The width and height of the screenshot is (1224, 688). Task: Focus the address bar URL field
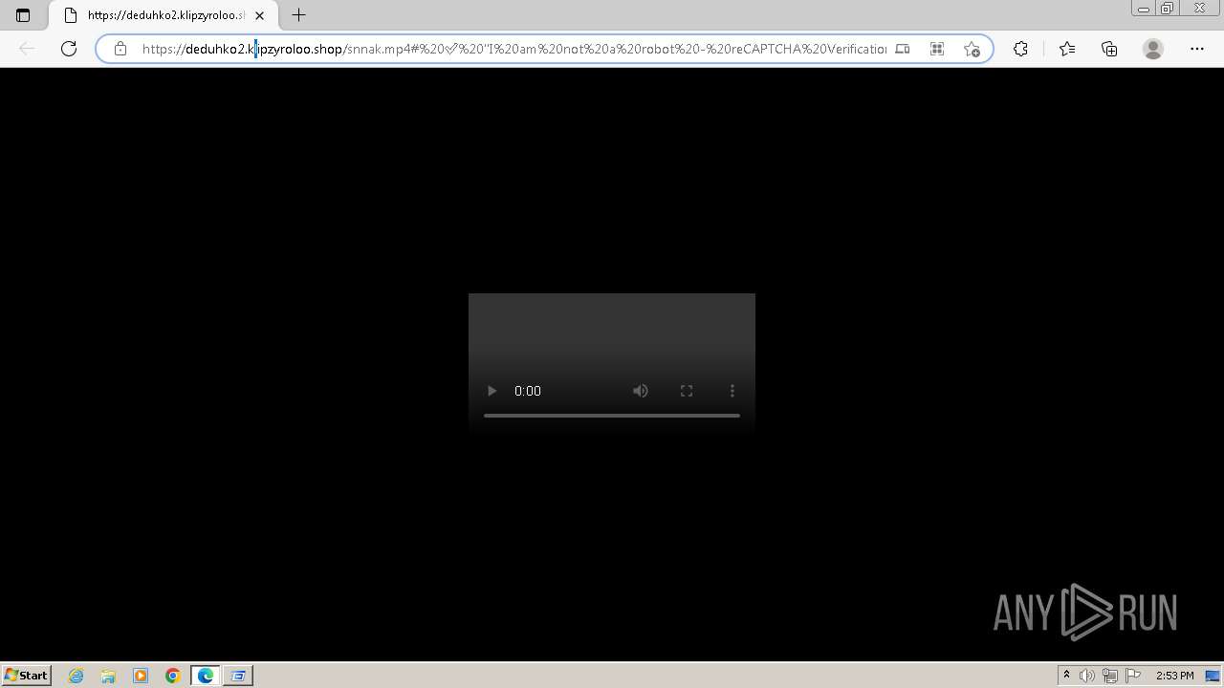[514, 49]
